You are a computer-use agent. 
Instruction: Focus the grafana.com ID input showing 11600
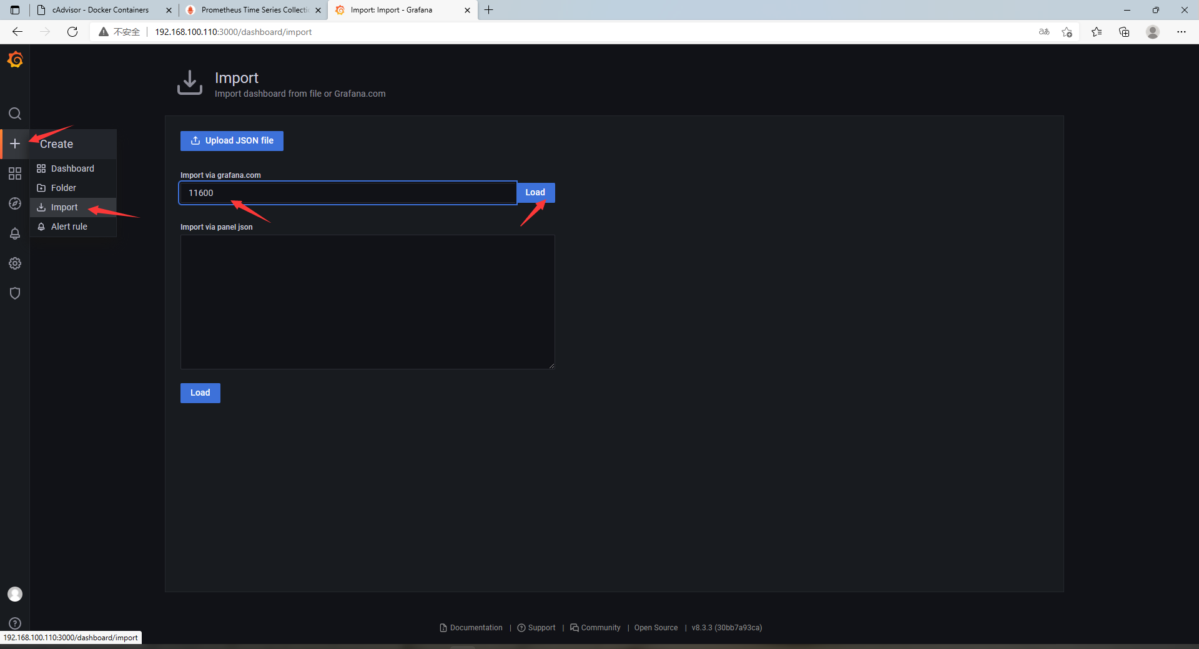tap(348, 193)
